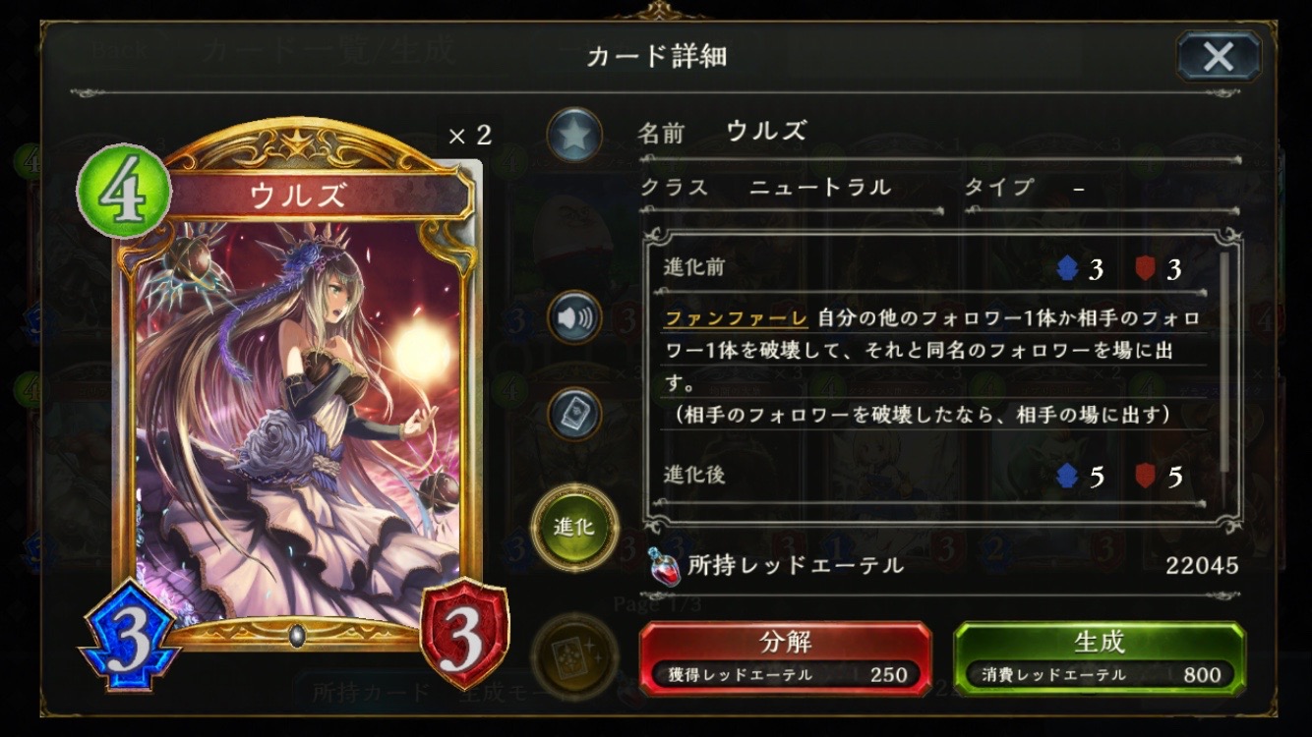Click the ファンファーレ keyword link
Viewport: 1312px width, 737px height.
click(736, 318)
